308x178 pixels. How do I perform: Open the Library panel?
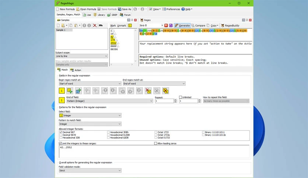click(99, 15)
